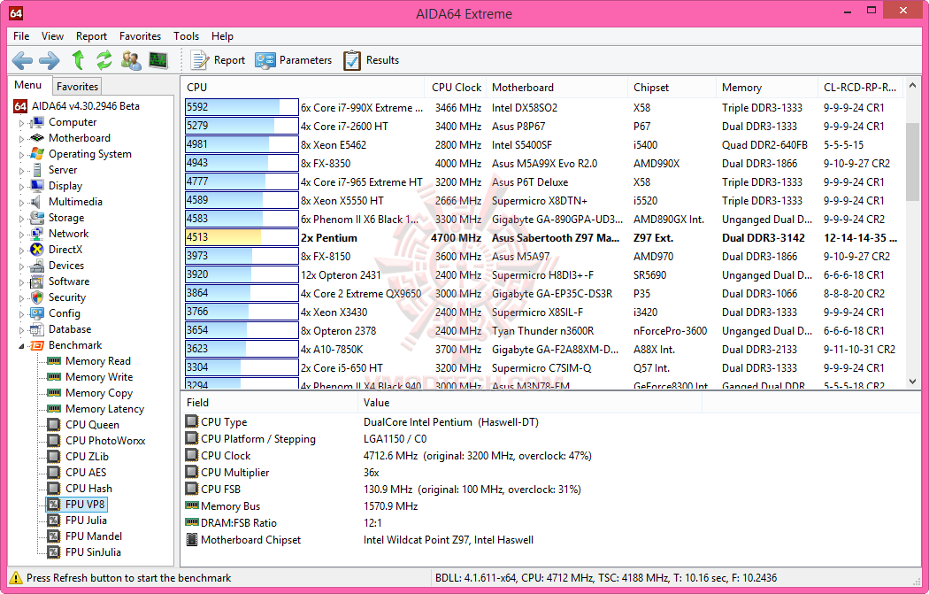929x594 pixels.
Task: Open the Help menu
Action: tap(222, 36)
